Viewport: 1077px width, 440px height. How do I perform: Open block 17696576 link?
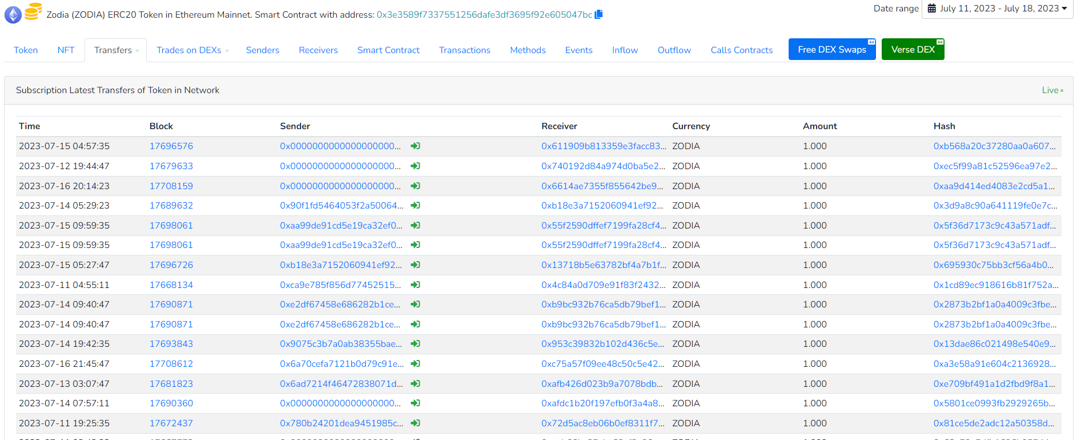pos(171,146)
